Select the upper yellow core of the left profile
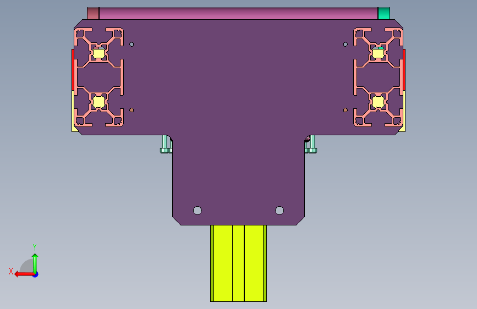The image size is (477, 309). pos(98,53)
